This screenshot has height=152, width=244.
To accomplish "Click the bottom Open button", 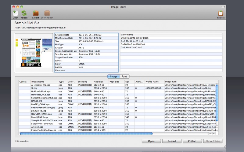I will coord(151,141).
